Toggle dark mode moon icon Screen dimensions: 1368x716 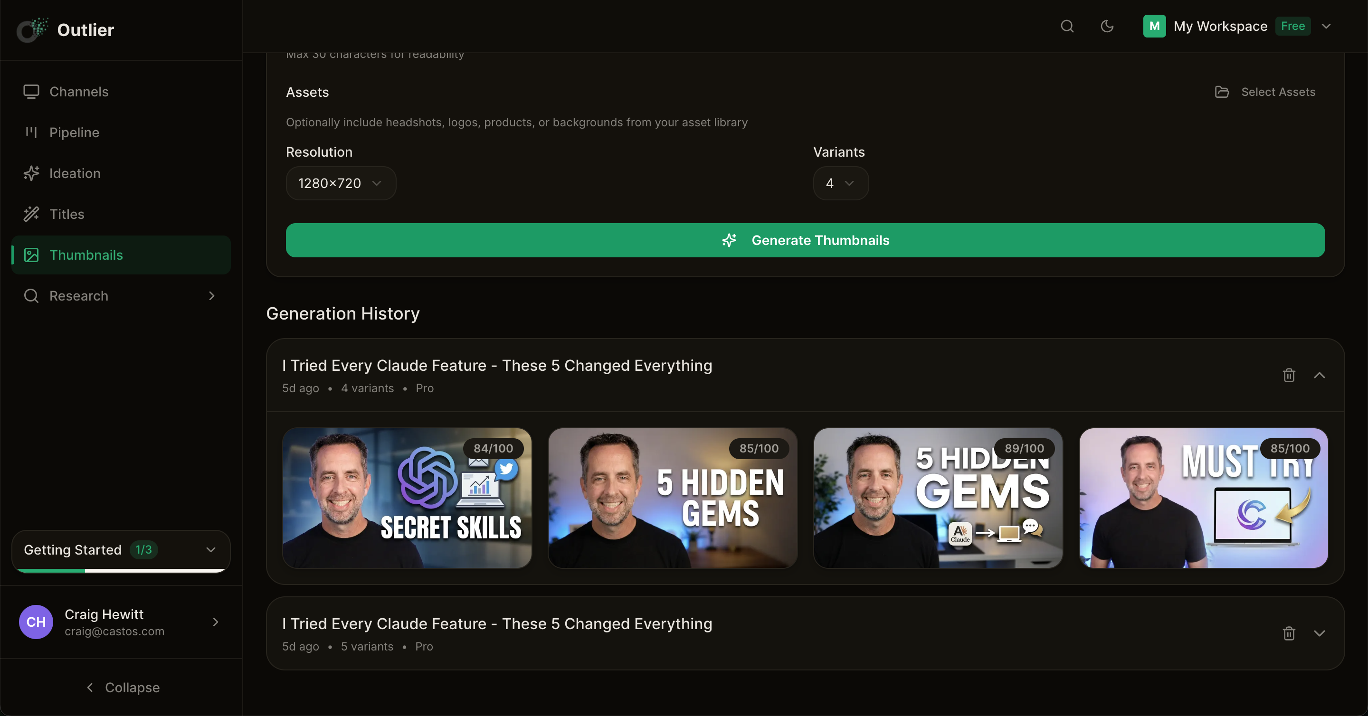1107,26
